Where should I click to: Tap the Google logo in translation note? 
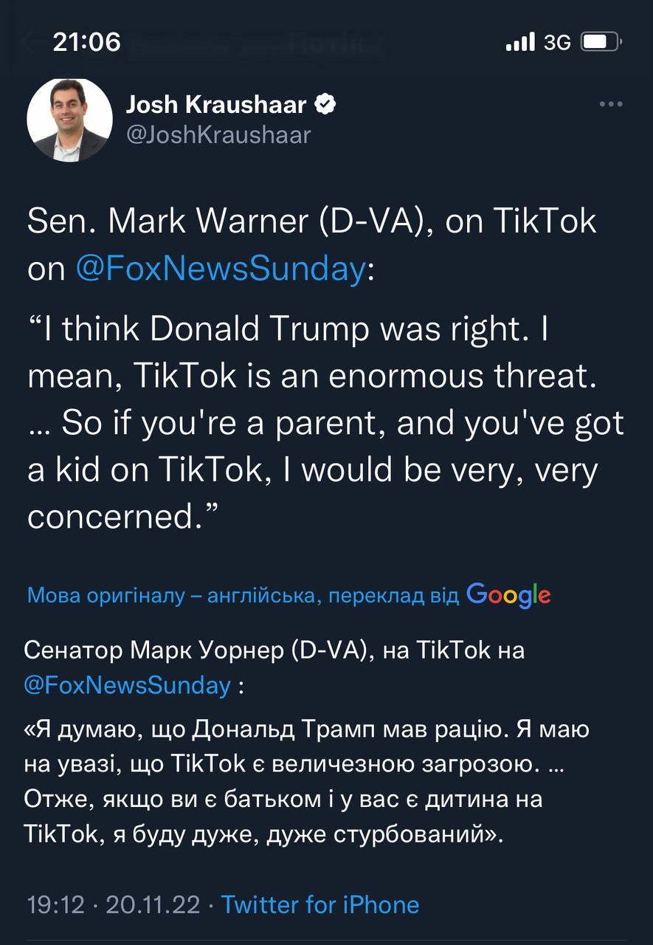(508, 595)
